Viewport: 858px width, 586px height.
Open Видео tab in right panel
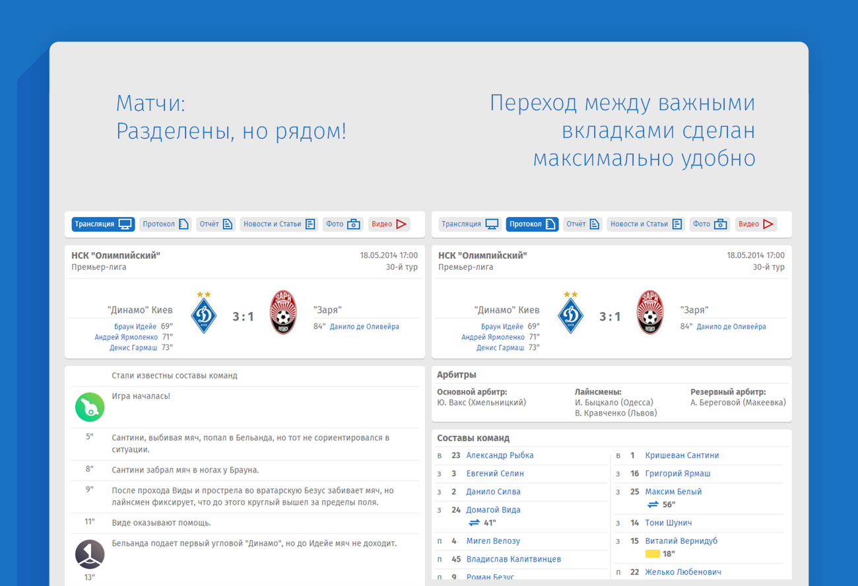(x=756, y=224)
